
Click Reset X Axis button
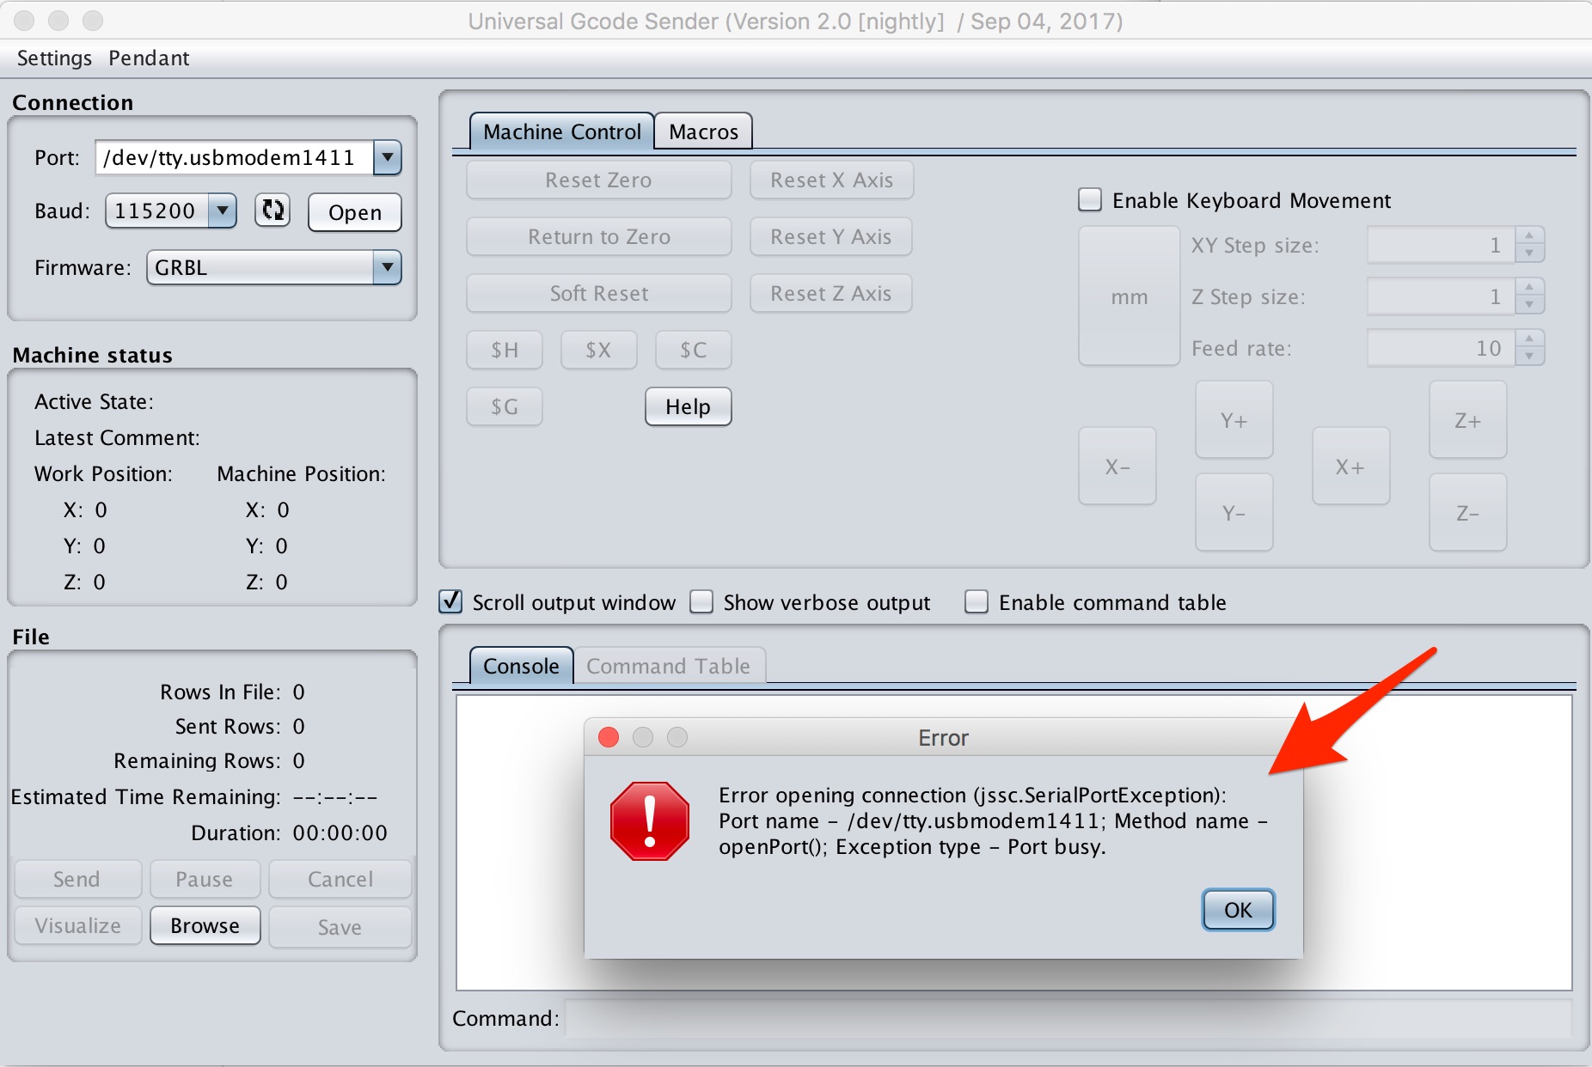831,180
